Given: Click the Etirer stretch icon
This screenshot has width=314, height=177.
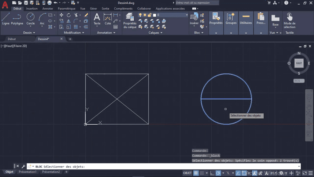Looking at the screenshot, I should pos(61,27).
